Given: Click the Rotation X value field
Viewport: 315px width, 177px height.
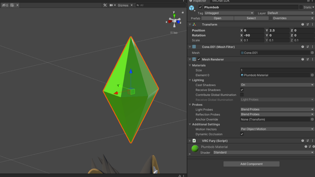Looking at the screenshot, I should [x=254, y=35].
